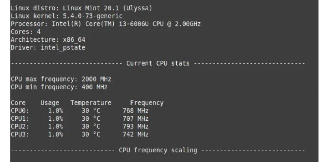
Task: Click the Linux distro line in the terminal
Action: tap(82, 8)
